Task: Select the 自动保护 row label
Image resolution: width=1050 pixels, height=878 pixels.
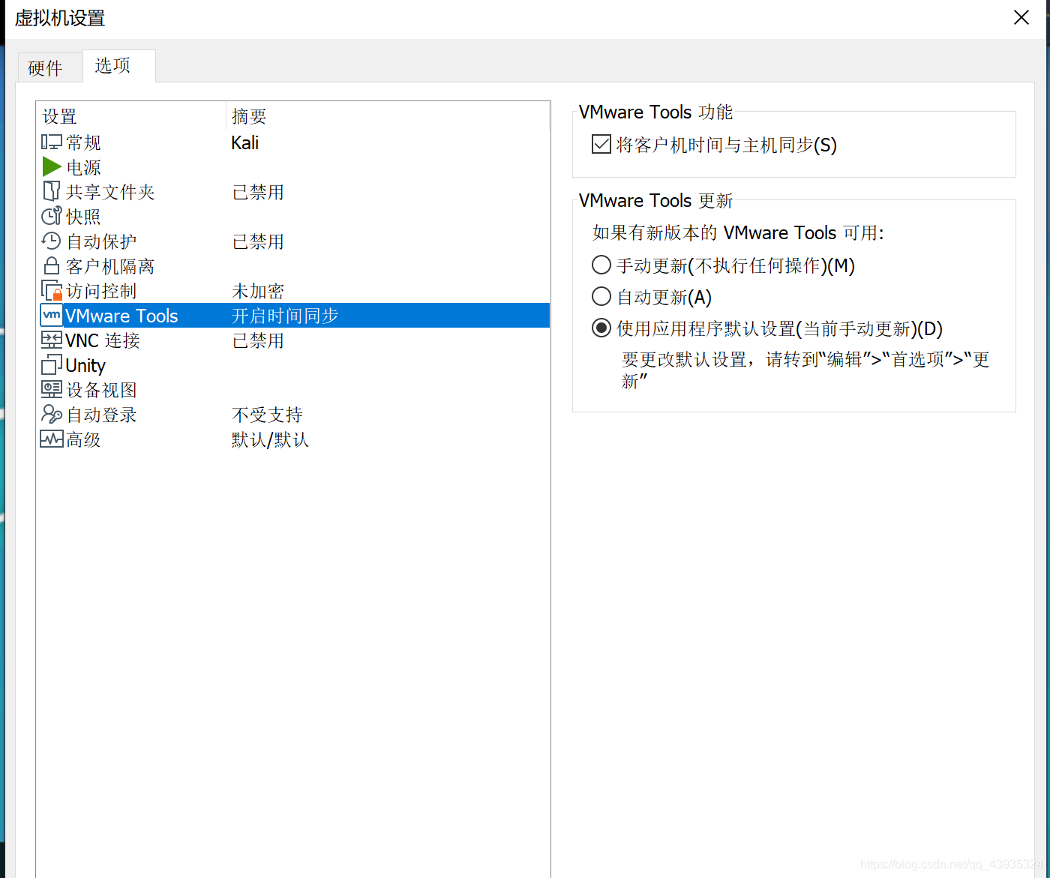Action: coord(101,241)
